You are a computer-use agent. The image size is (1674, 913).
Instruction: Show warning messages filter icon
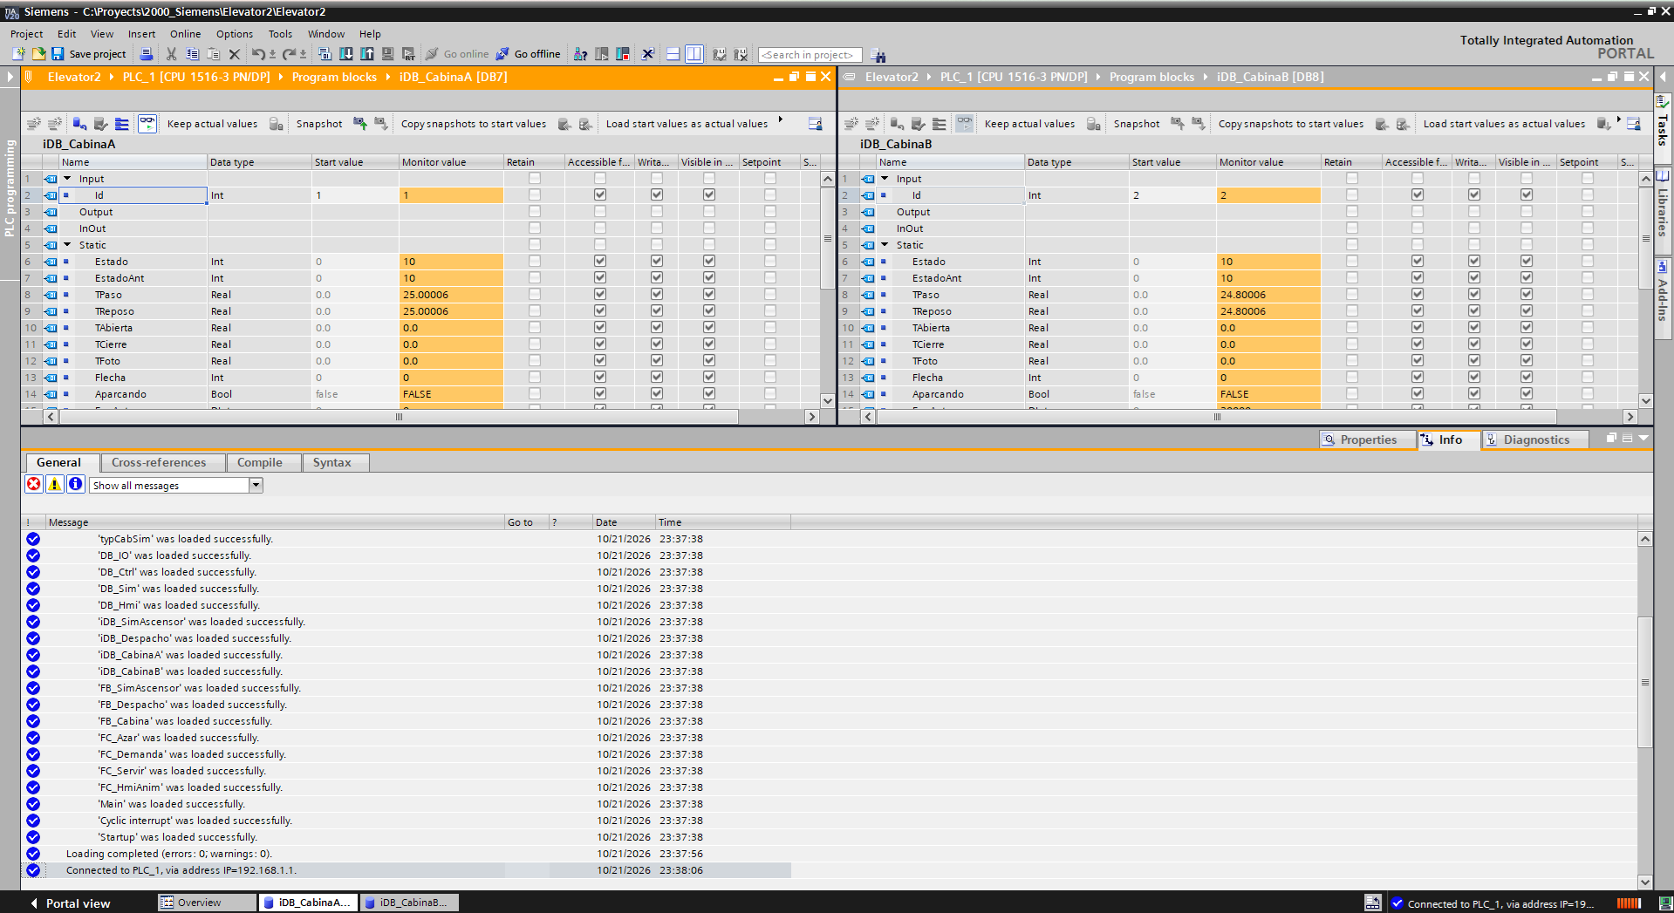[55, 484]
